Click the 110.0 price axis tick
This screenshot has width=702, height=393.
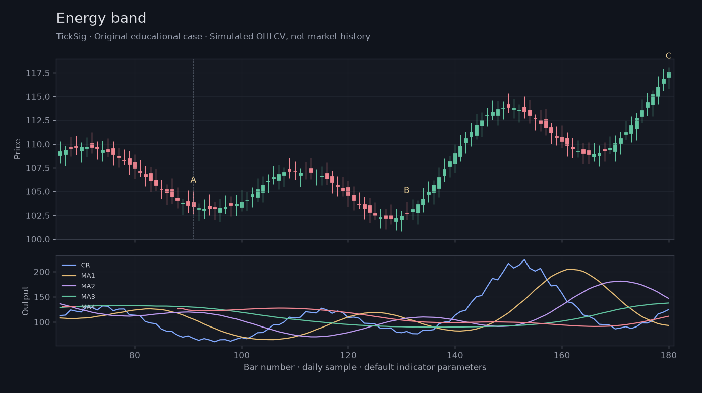click(38, 144)
